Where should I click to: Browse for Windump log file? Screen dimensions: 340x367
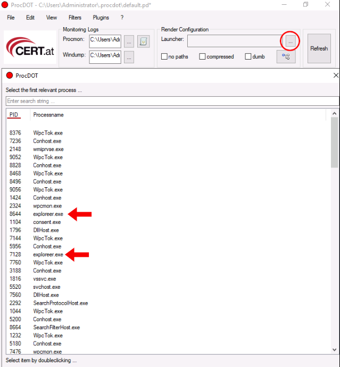tap(129, 57)
